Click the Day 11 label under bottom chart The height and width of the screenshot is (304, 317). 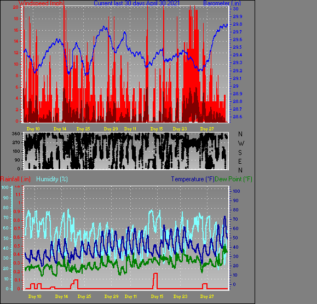coord(131,296)
